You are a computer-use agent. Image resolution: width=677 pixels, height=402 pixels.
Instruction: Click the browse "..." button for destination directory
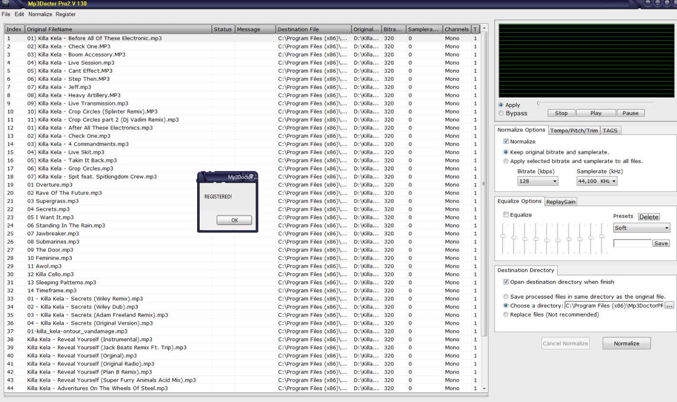[669, 306]
